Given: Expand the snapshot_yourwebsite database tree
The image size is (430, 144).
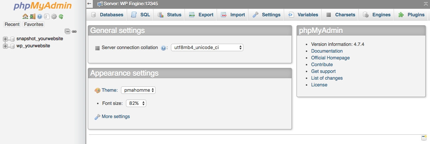Looking at the screenshot, I should point(5,39).
